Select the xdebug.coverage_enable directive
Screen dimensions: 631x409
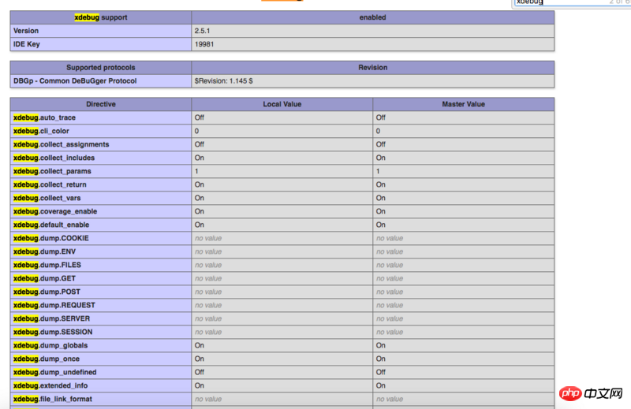pos(101,211)
